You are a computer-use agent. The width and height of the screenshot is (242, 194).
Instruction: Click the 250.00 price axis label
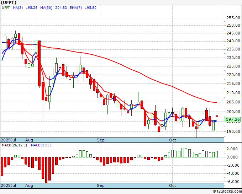click(233, 25)
